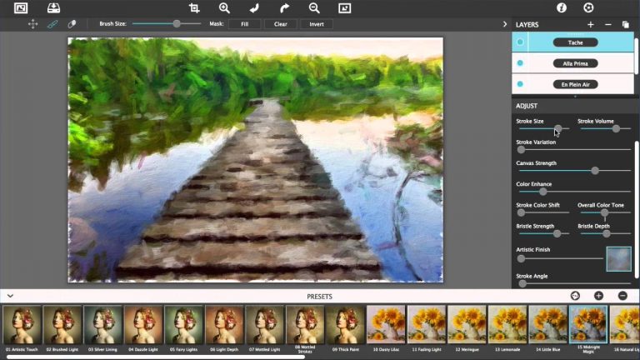Apply the 06 Light Depth preset
Image resolution: width=640 pixels, height=360 pixels.
click(224, 325)
